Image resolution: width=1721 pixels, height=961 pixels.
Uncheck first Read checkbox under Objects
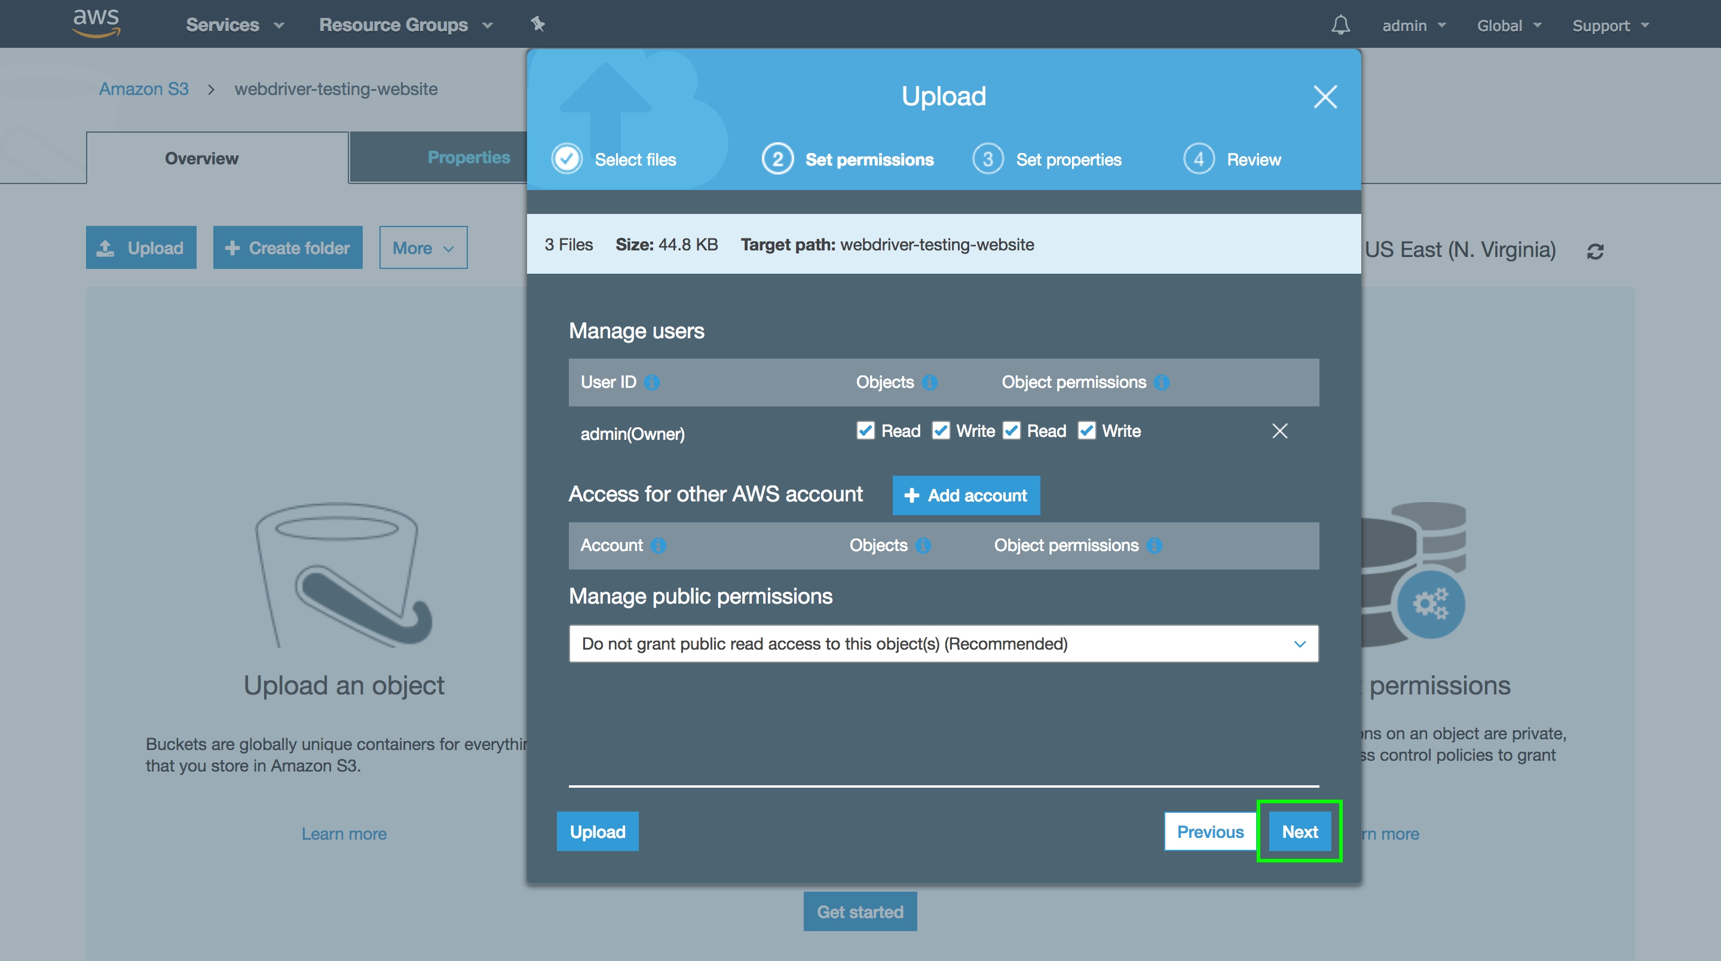865,430
